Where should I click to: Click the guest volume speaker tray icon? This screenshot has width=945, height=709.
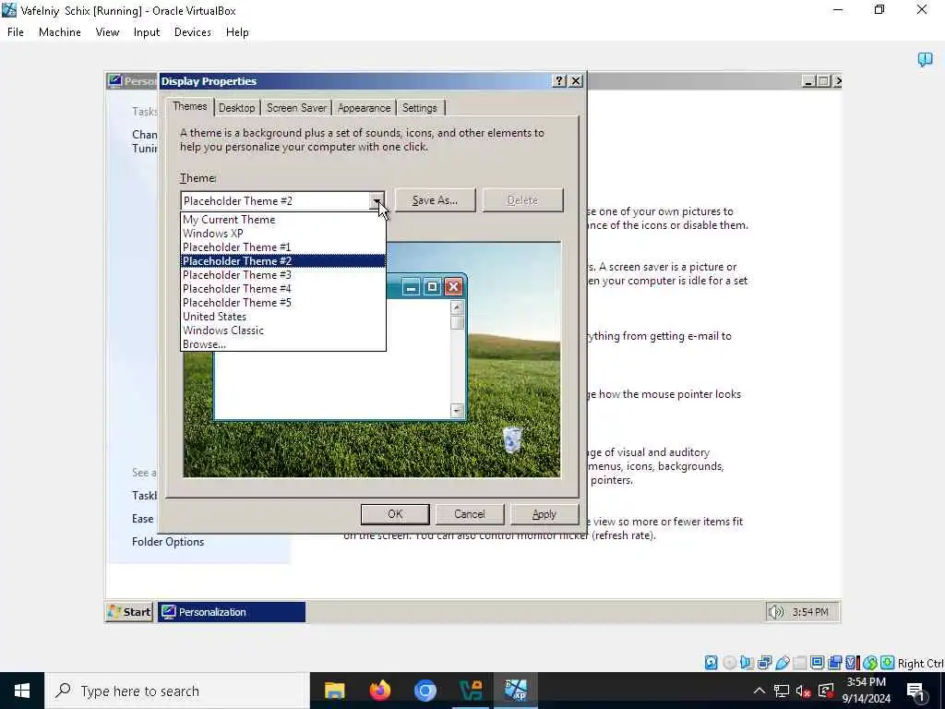point(775,612)
